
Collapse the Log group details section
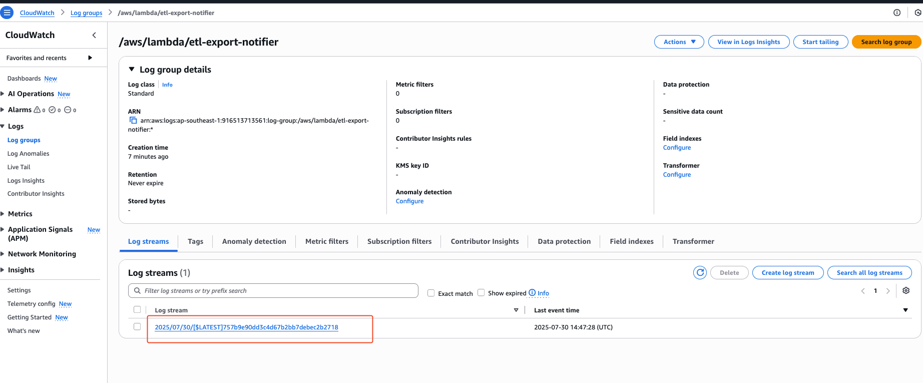pyautogui.click(x=132, y=70)
